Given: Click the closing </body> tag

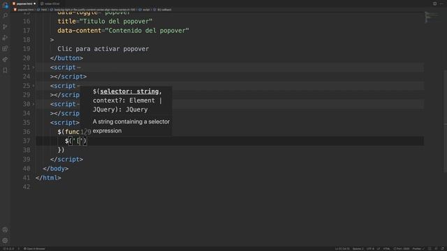Looking at the screenshot, I should [56, 169].
